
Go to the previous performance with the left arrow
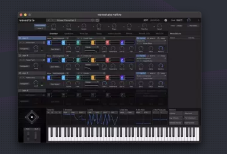(x=49, y=20)
